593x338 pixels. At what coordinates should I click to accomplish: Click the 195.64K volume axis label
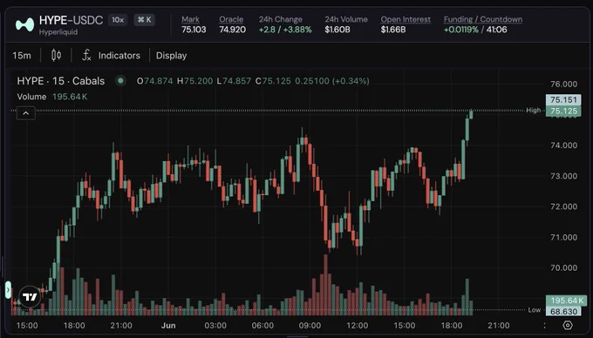coord(566,301)
